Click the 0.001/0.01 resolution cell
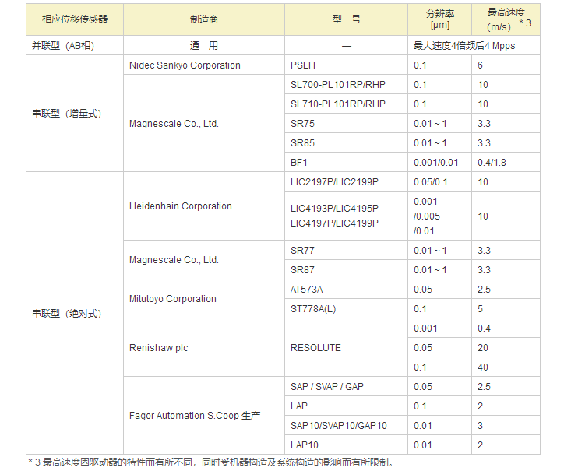Image resolution: width=564 pixels, height=471 pixels. pos(439,162)
